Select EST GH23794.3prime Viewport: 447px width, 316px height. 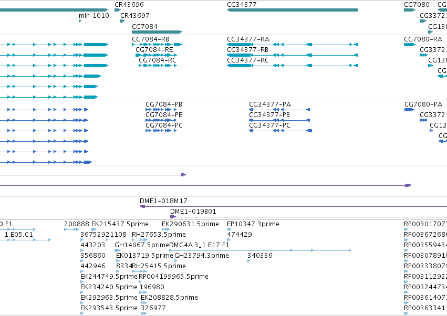coord(202,256)
